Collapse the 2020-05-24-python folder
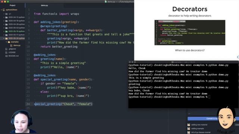The width and height of the screenshot is (239, 134). (4, 38)
